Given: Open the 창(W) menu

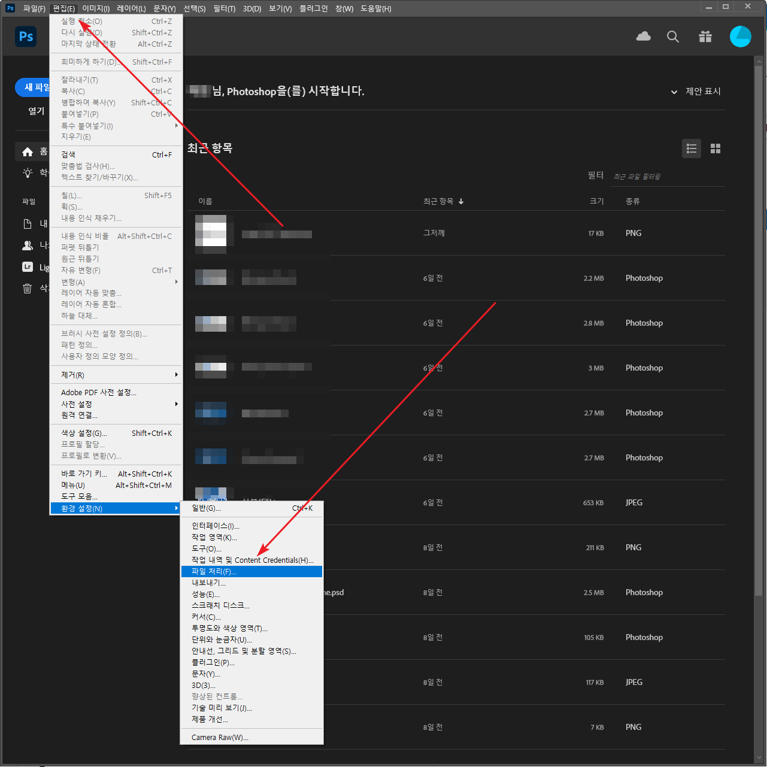Looking at the screenshot, I should tap(344, 8).
